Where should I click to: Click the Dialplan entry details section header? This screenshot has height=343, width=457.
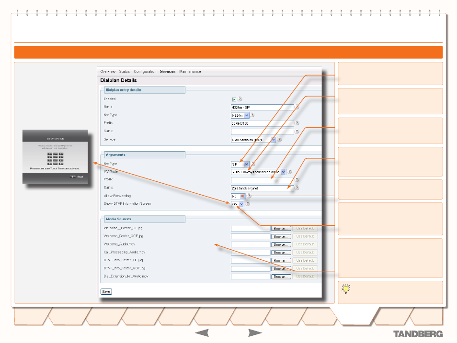click(x=144, y=90)
